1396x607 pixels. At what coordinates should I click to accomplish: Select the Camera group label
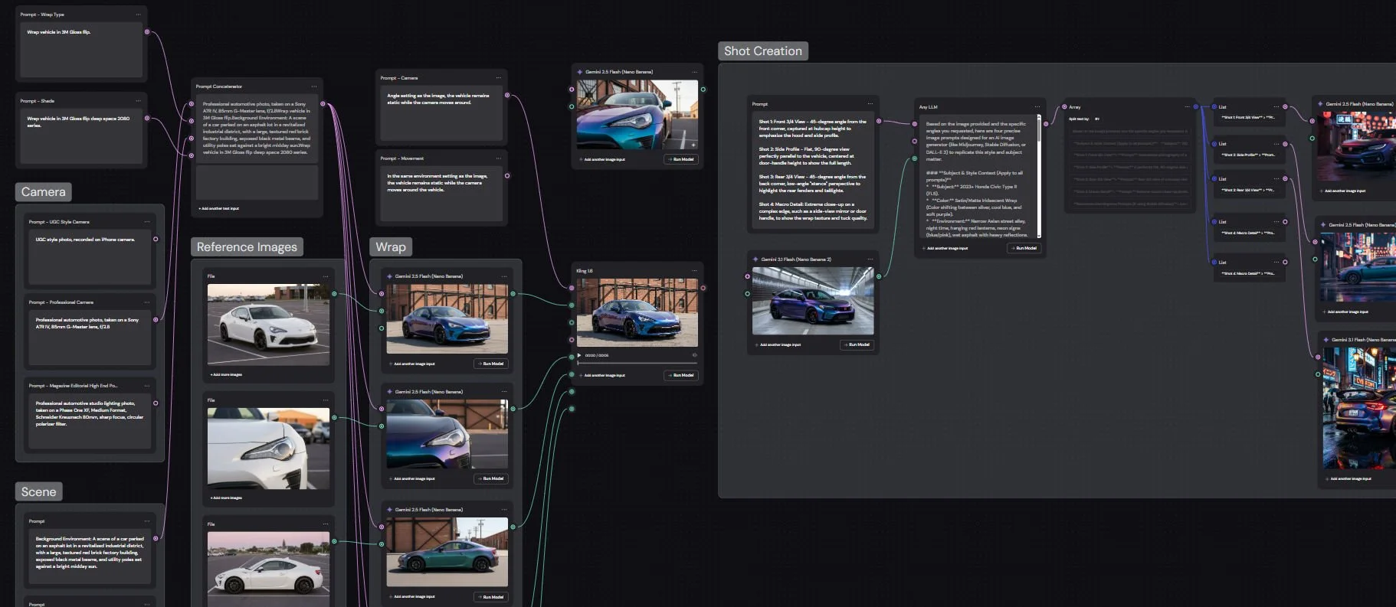point(44,192)
